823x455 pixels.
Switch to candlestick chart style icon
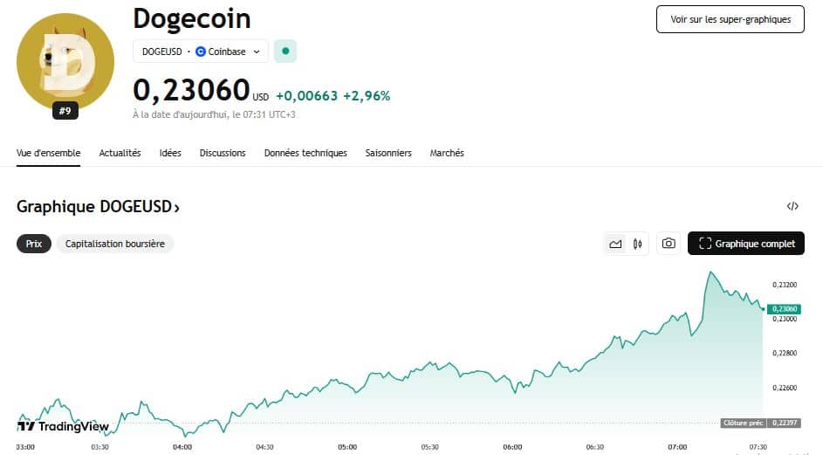click(638, 244)
